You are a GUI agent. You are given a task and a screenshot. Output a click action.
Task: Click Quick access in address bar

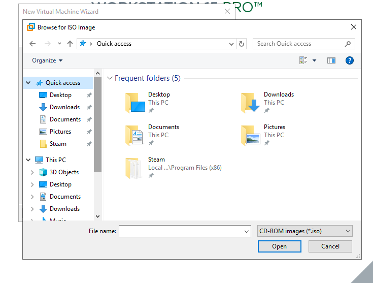tap(114, 44)
